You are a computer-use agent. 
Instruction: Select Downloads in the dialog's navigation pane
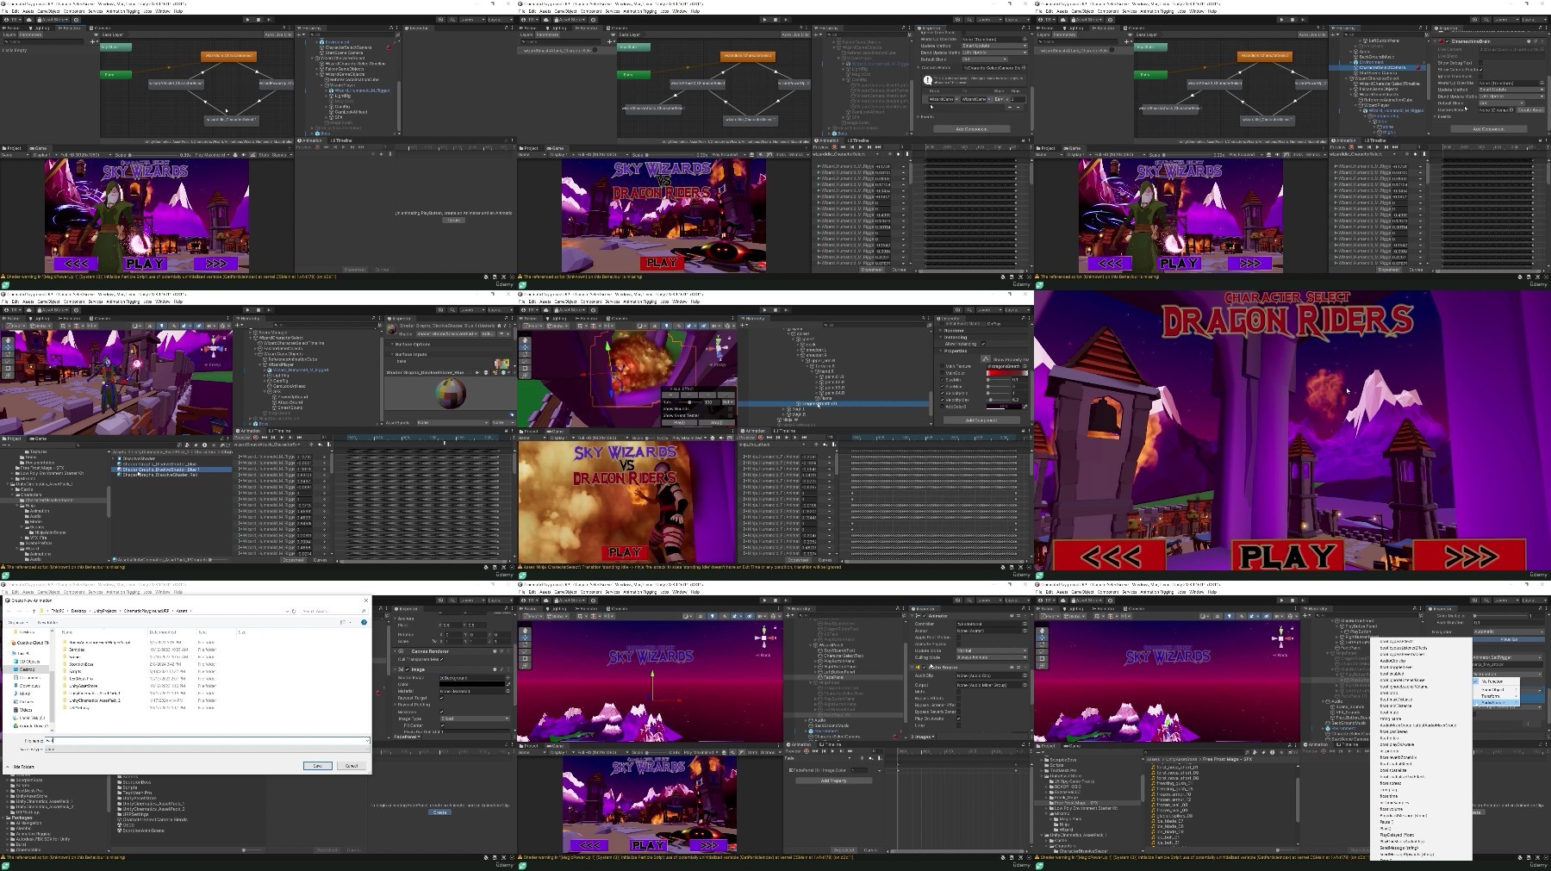tap(29, 686)
